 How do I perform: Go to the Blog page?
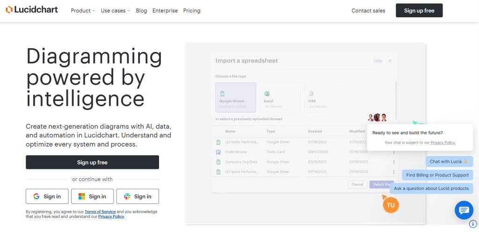pyautogui.click(x=141, y=11)
